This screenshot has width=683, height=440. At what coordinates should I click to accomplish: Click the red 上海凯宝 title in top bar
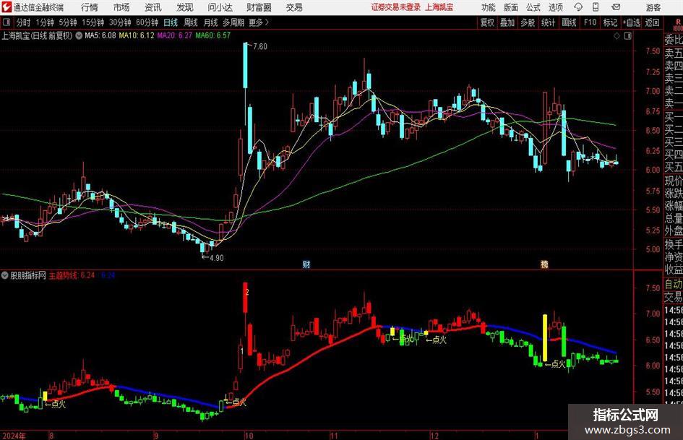[x=439, y=7]
